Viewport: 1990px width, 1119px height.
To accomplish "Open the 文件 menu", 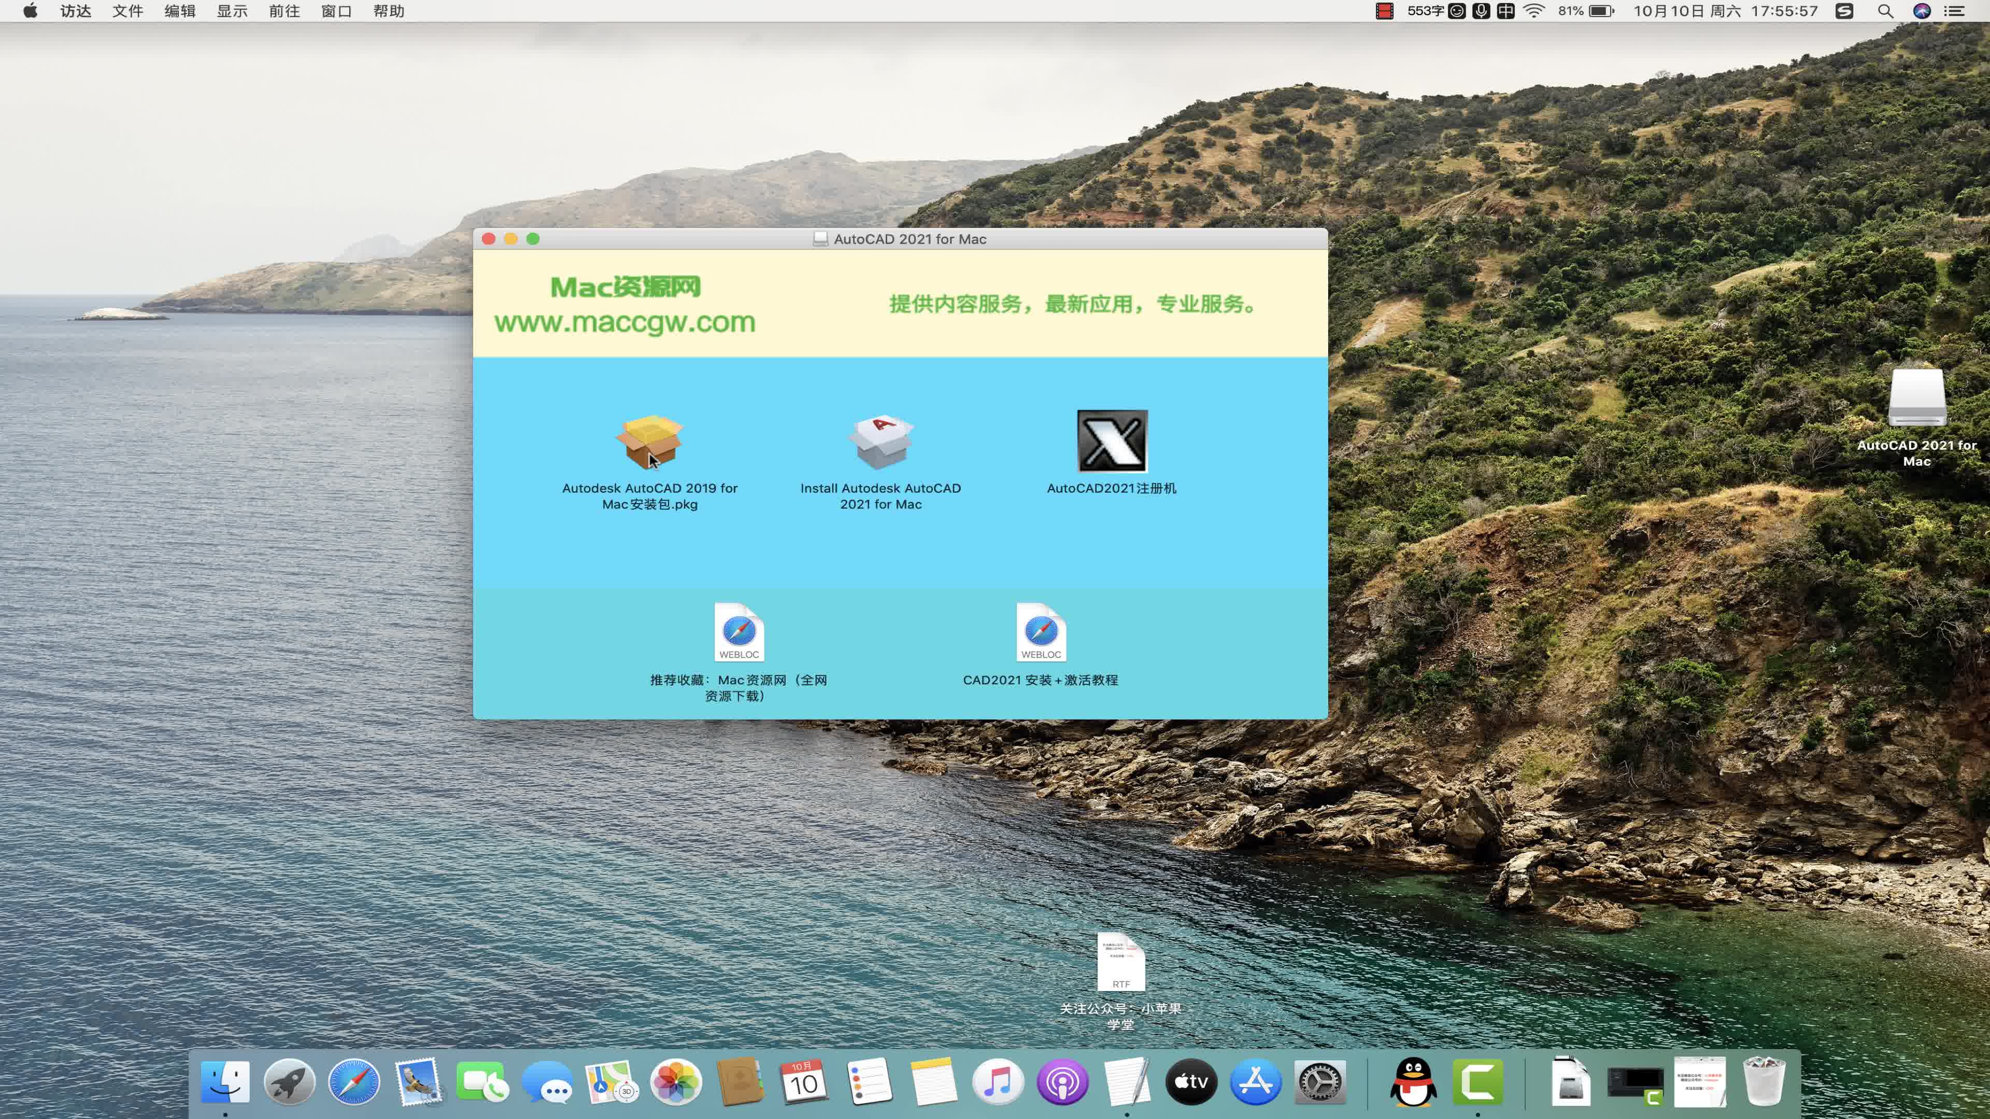I will tap(127, 11).
